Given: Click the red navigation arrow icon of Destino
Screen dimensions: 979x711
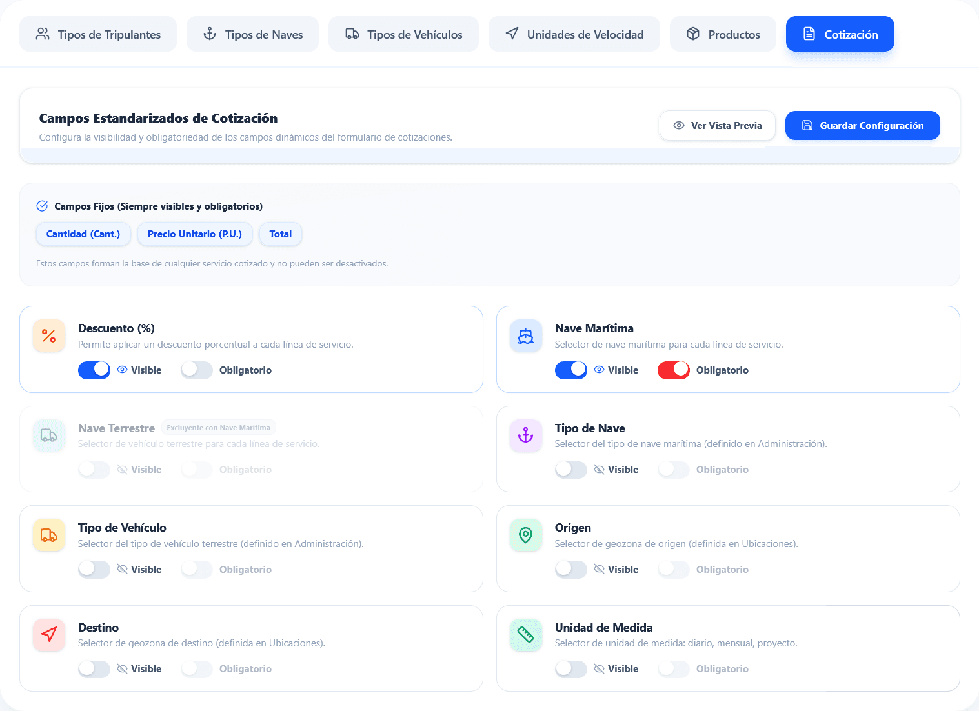Looking at the screenshot, I should [x=49, y=635].
